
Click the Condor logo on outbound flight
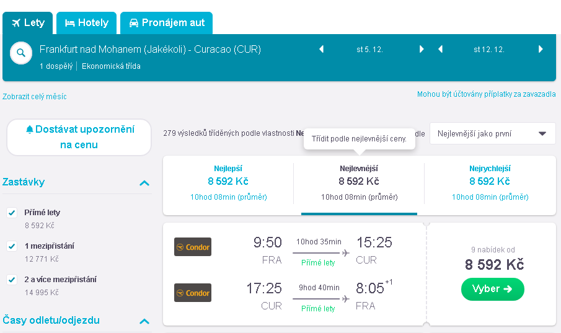click(x=193, y=247)
